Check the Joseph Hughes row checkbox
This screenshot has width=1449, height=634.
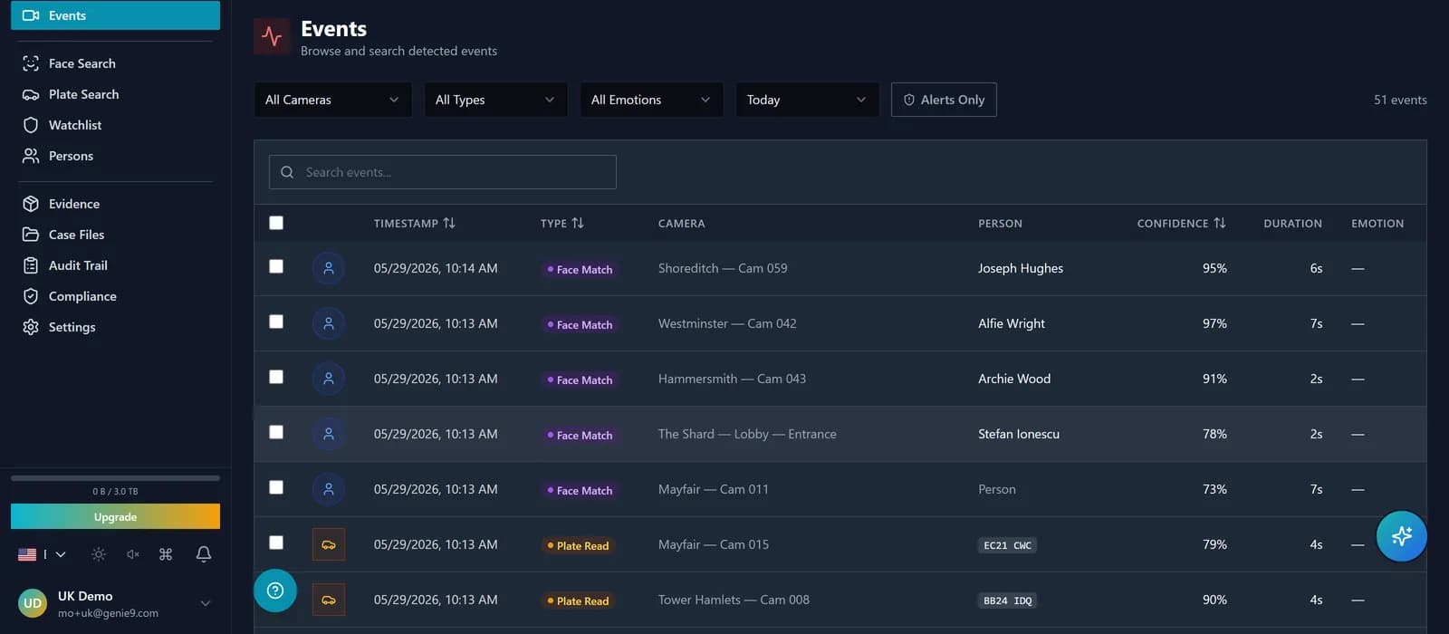click(276, 266)
